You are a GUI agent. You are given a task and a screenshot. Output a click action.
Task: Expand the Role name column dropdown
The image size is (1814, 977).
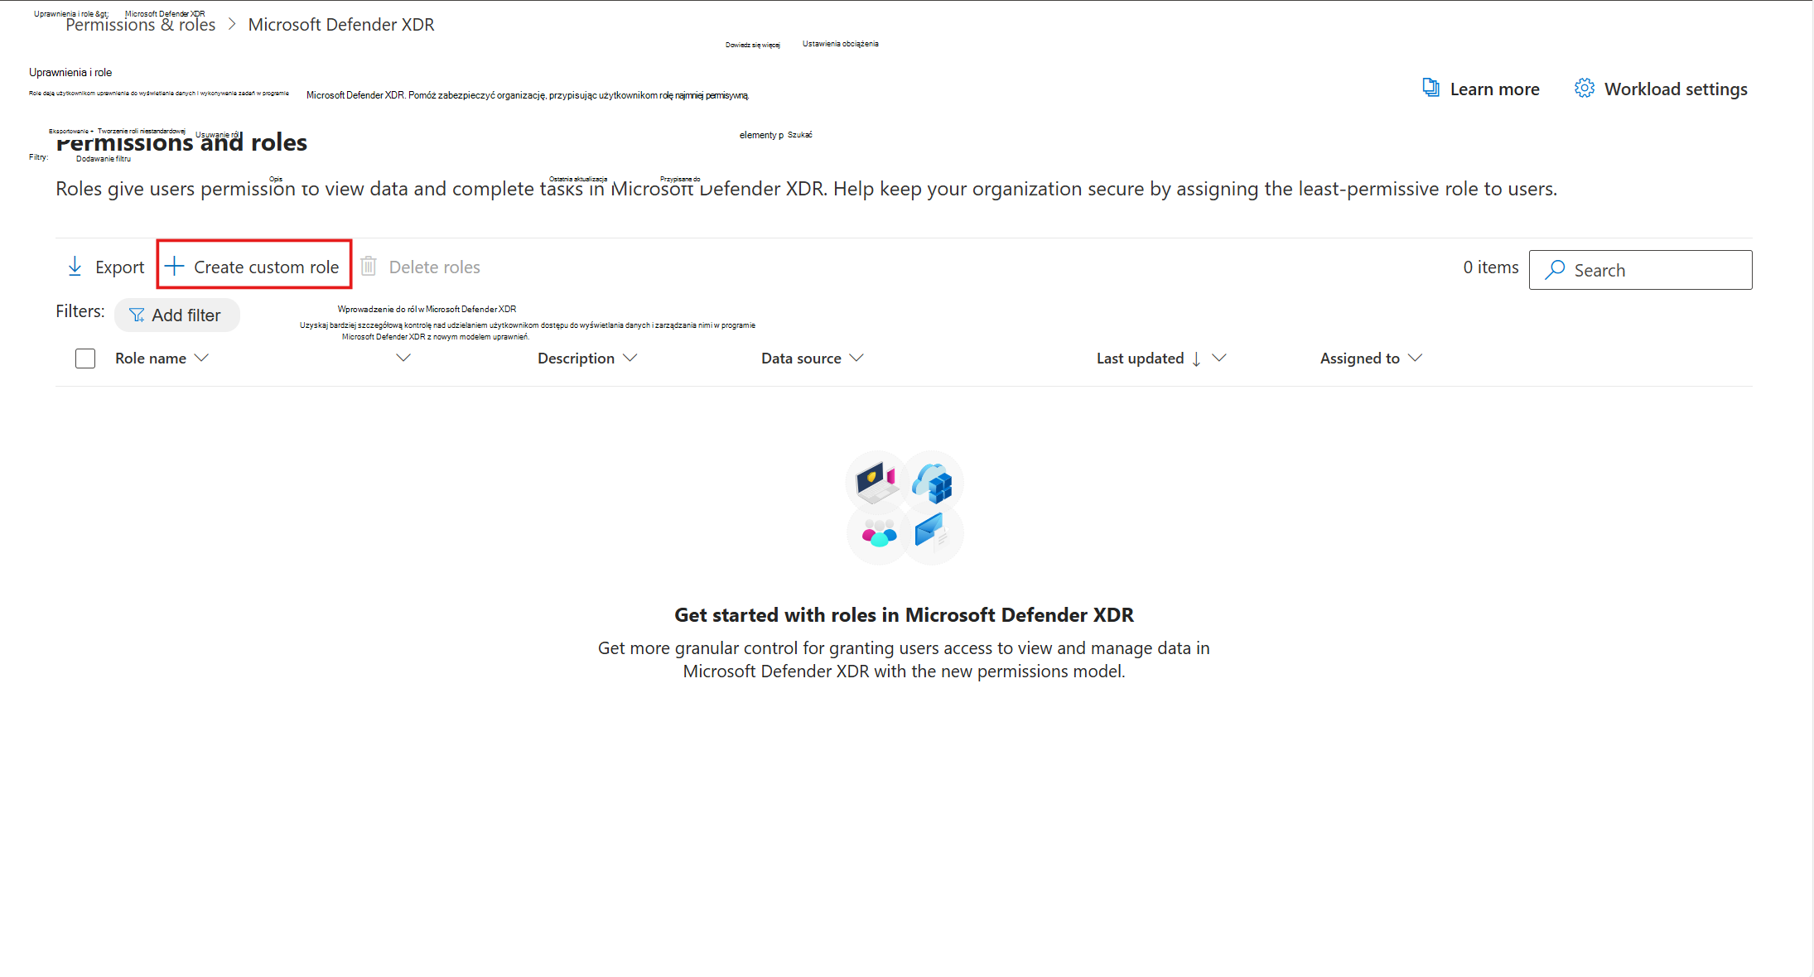point(201,358)
